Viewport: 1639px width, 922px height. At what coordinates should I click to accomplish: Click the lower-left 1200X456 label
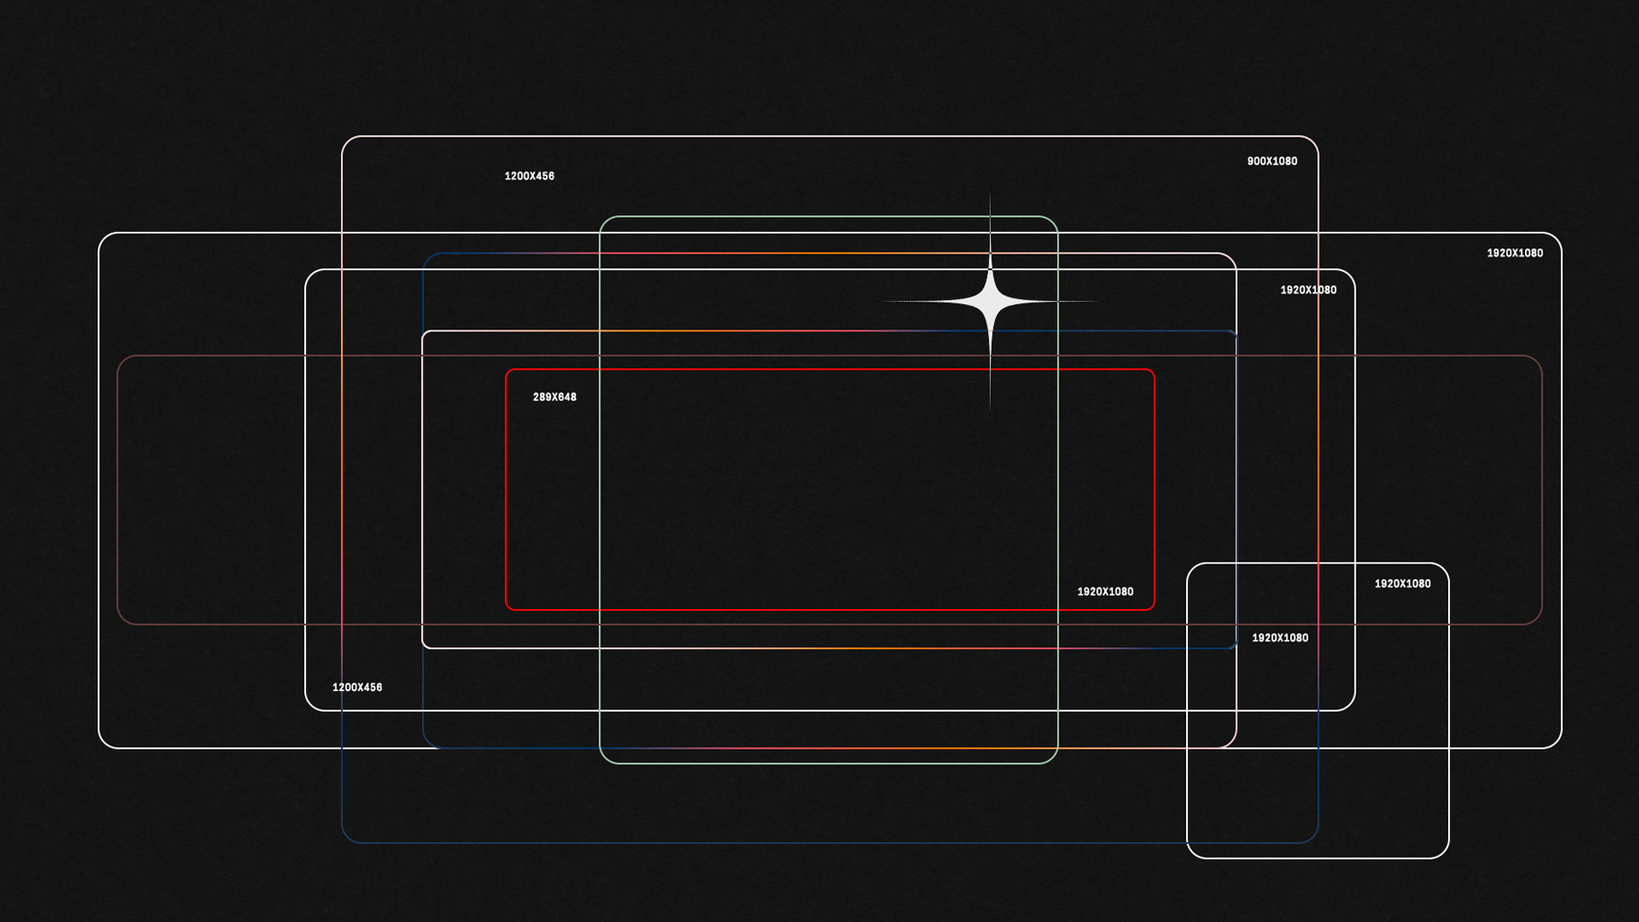(x=357, y=688)
